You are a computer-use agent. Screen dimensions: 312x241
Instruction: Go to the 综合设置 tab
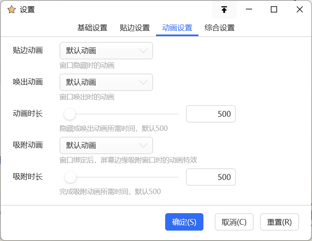(x=220, y=28)
